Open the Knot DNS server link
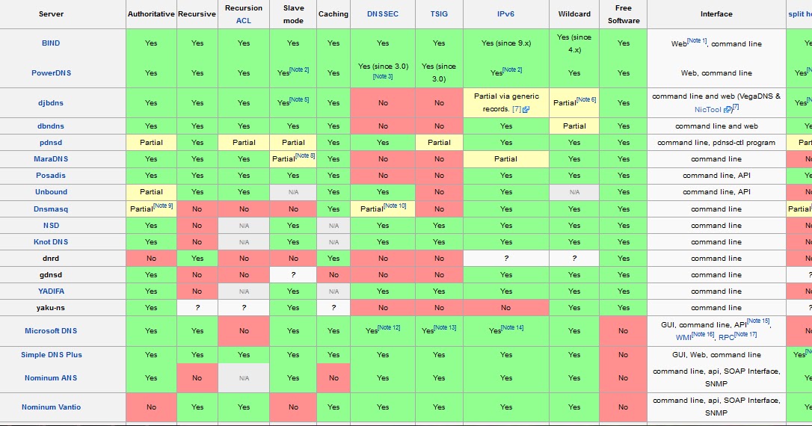812x426 pixels. click(x=51, y=242)
